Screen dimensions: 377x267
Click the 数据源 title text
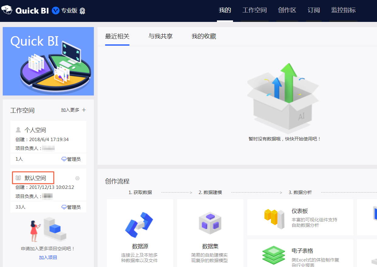[140, 246]
